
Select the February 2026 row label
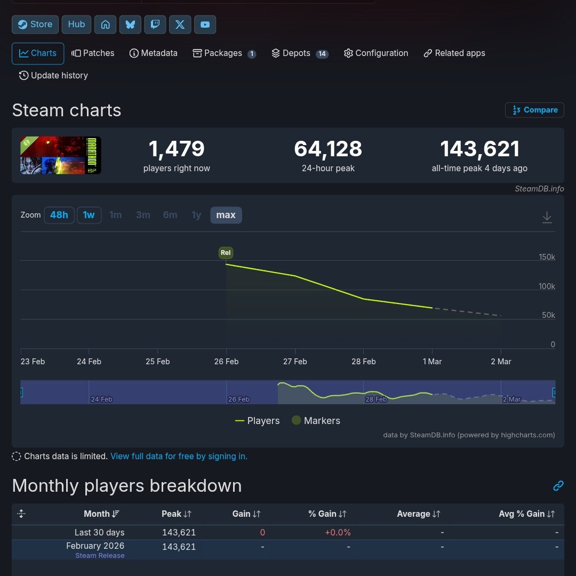(95, 546)
